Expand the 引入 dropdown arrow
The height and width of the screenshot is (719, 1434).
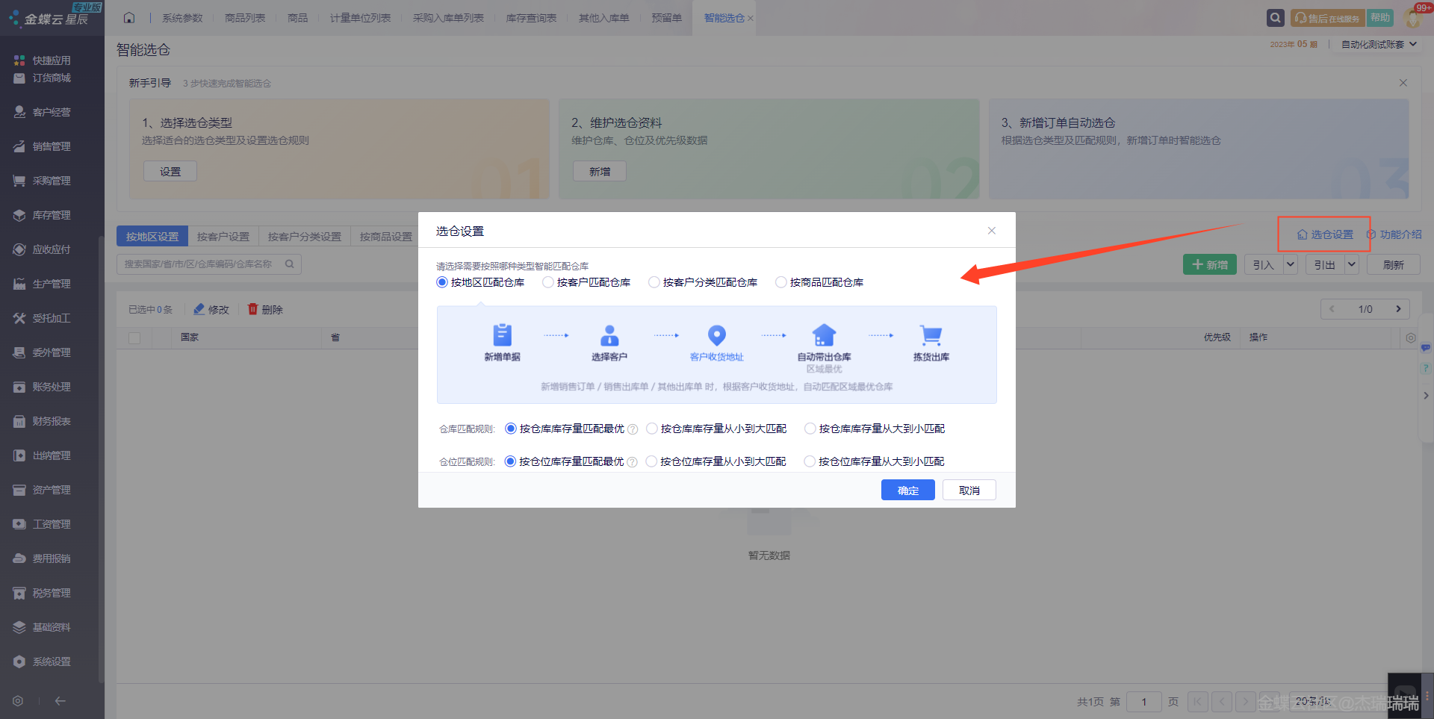click(x=1290, y=264)
